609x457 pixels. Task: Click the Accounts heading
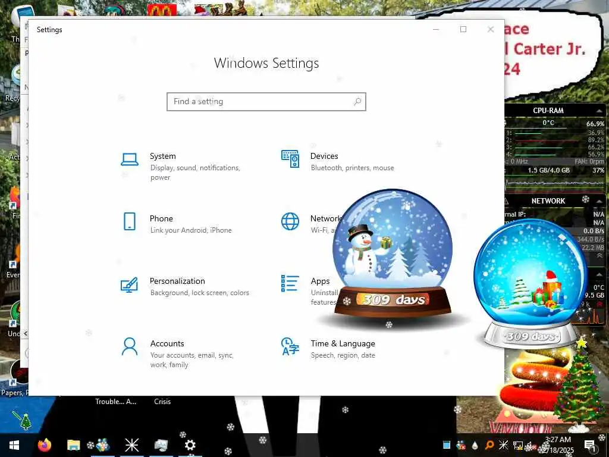[x=167, y=343]
